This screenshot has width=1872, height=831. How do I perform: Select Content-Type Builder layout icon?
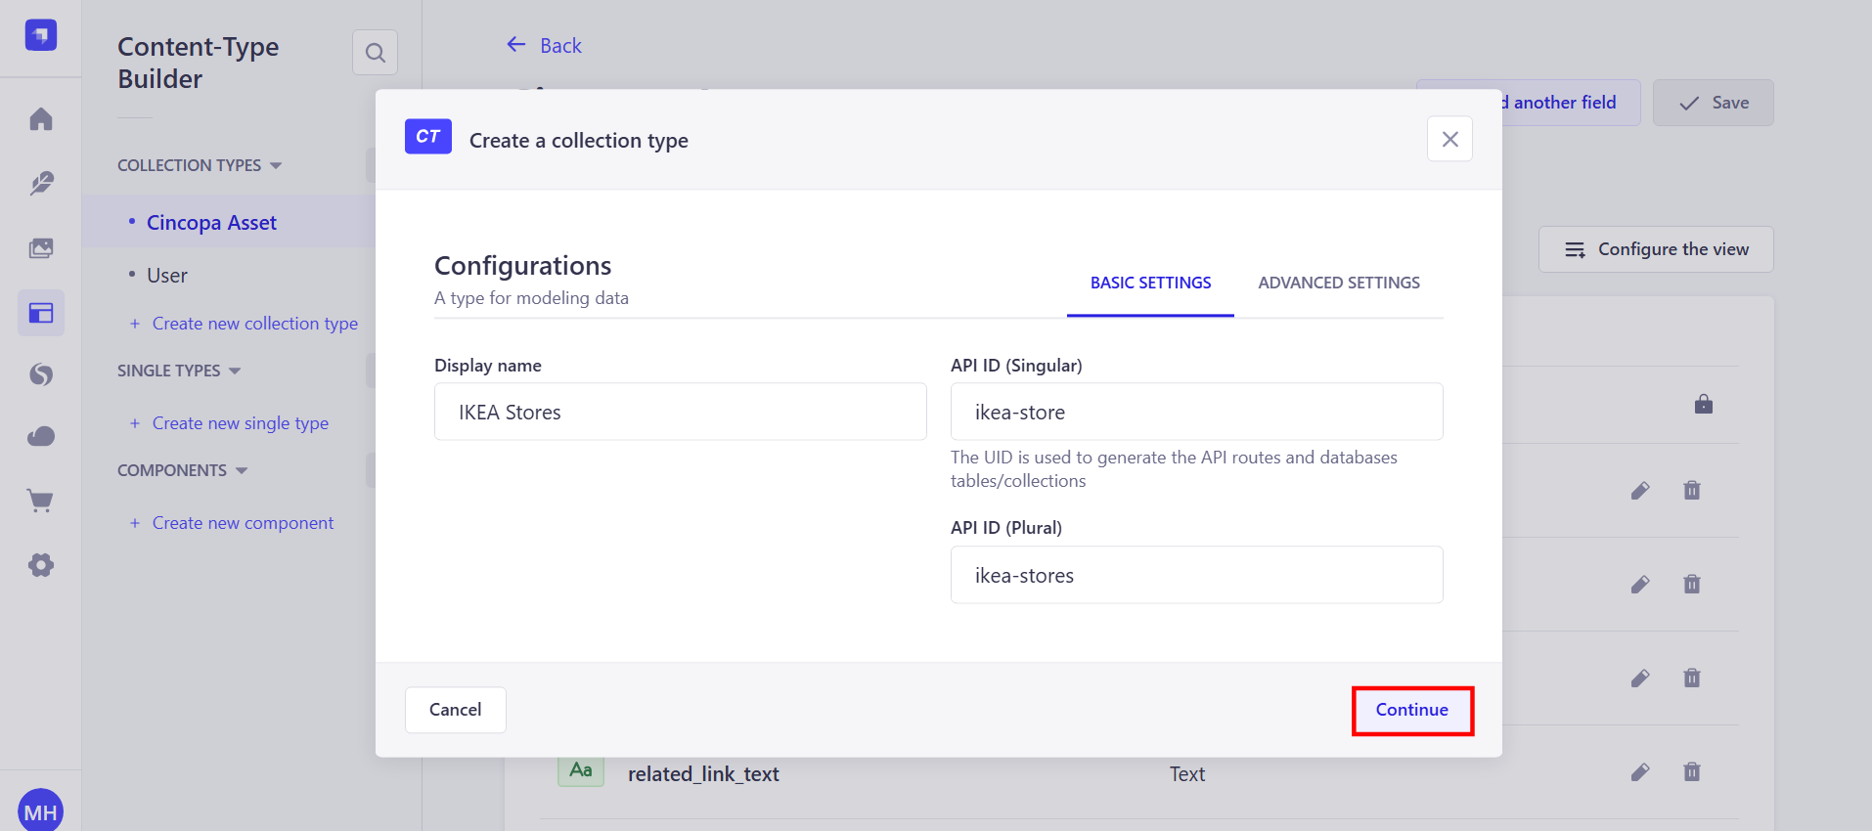(41, 313)
